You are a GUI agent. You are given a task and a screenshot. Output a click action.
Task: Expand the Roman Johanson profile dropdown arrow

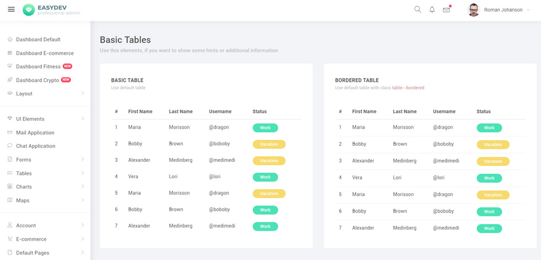(x=528, y=10)
